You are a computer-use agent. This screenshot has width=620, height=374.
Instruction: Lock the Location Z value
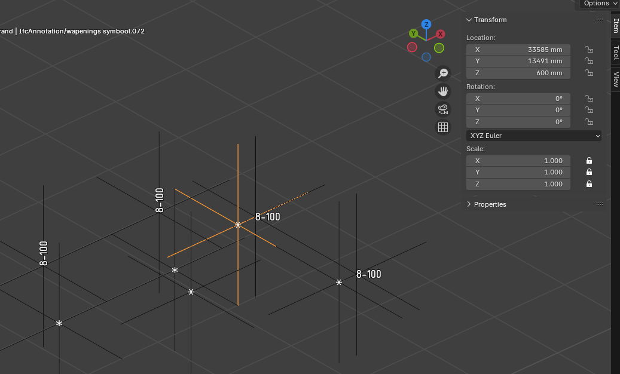pos(589,73)
